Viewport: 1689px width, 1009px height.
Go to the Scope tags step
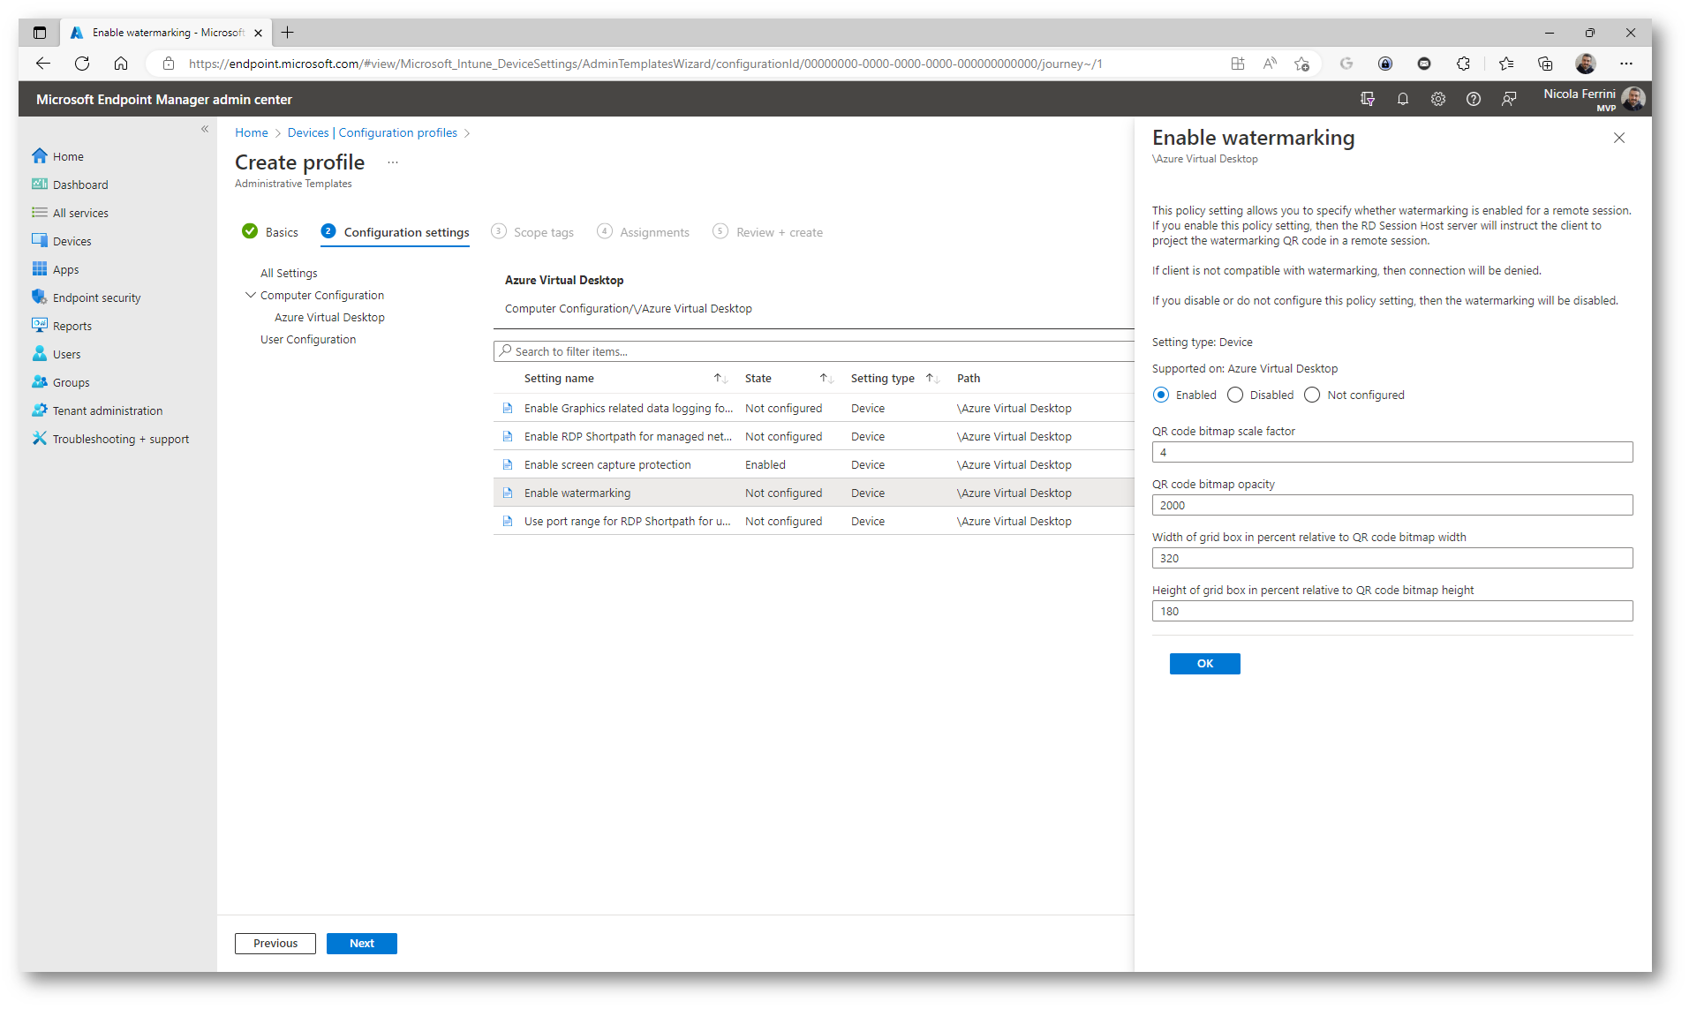click(x=532, y=231)
